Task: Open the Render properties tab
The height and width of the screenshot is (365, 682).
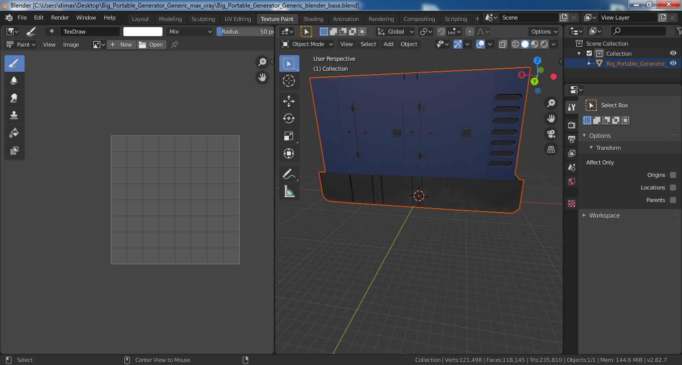Action: tap(571, 124)
